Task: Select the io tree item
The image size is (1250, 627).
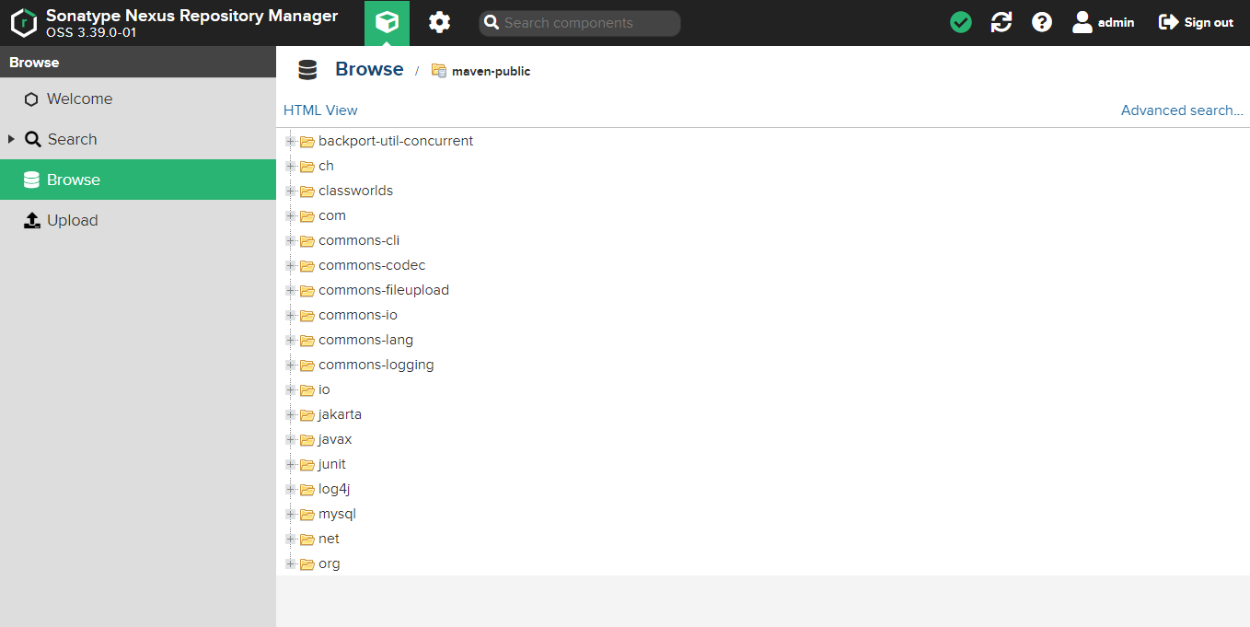Action: [324, 389]
